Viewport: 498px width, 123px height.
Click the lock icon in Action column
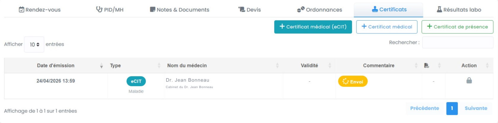469,80
